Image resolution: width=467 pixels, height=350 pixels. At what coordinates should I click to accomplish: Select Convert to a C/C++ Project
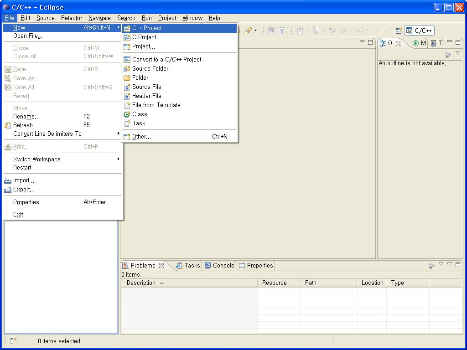(x=180, y=60)
